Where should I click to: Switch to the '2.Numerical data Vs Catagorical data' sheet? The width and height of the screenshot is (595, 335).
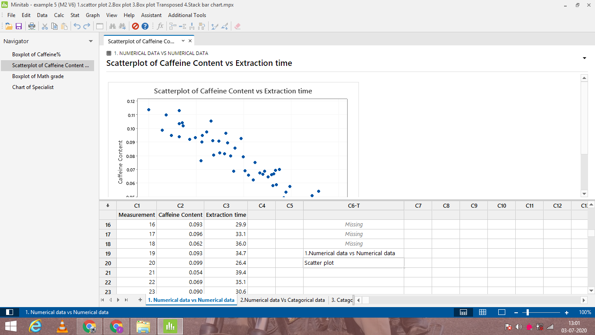point(282,300)
